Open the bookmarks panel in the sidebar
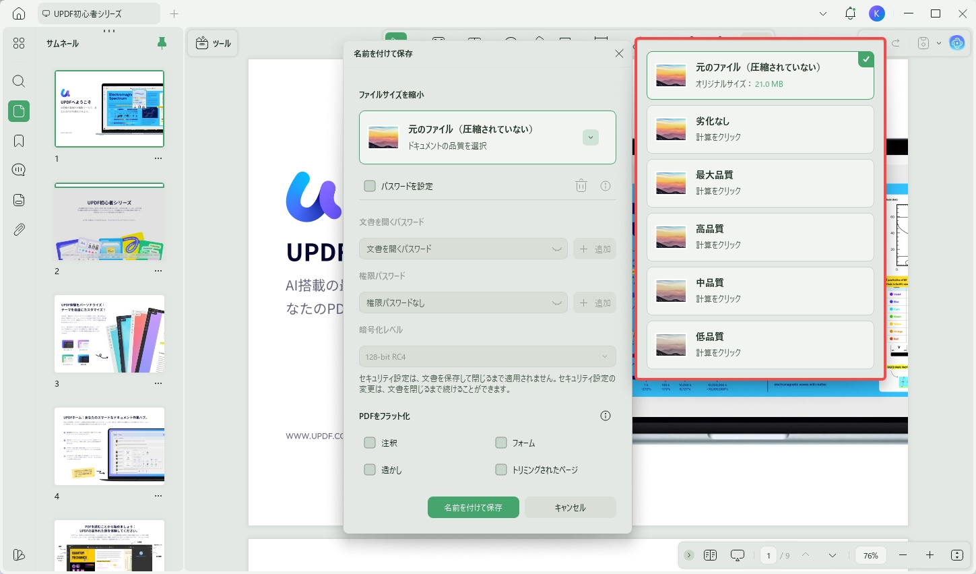976x574 pixels. (19, 141)
